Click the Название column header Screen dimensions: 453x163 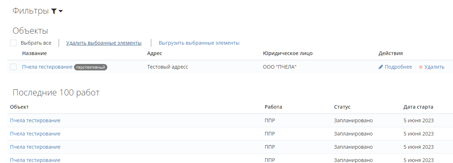(x=34, y=53)
